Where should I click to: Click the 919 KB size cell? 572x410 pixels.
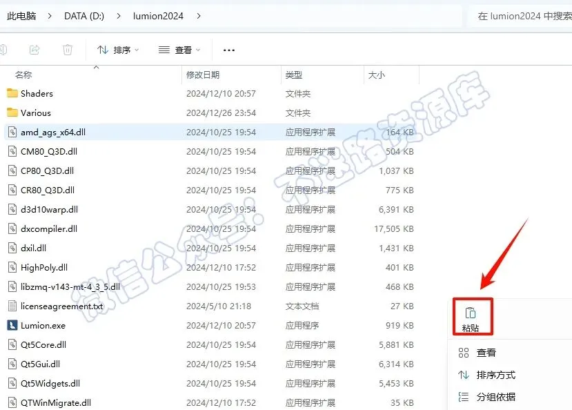(x=400, y=325)
